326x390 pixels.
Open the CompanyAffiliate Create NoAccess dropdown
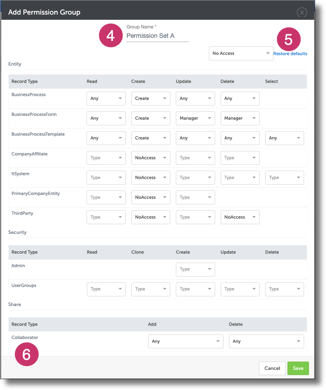[150, 158]
